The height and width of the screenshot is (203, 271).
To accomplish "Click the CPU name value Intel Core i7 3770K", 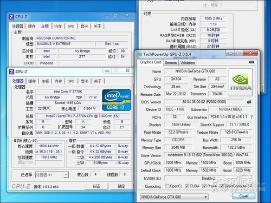I will (68, 91).
